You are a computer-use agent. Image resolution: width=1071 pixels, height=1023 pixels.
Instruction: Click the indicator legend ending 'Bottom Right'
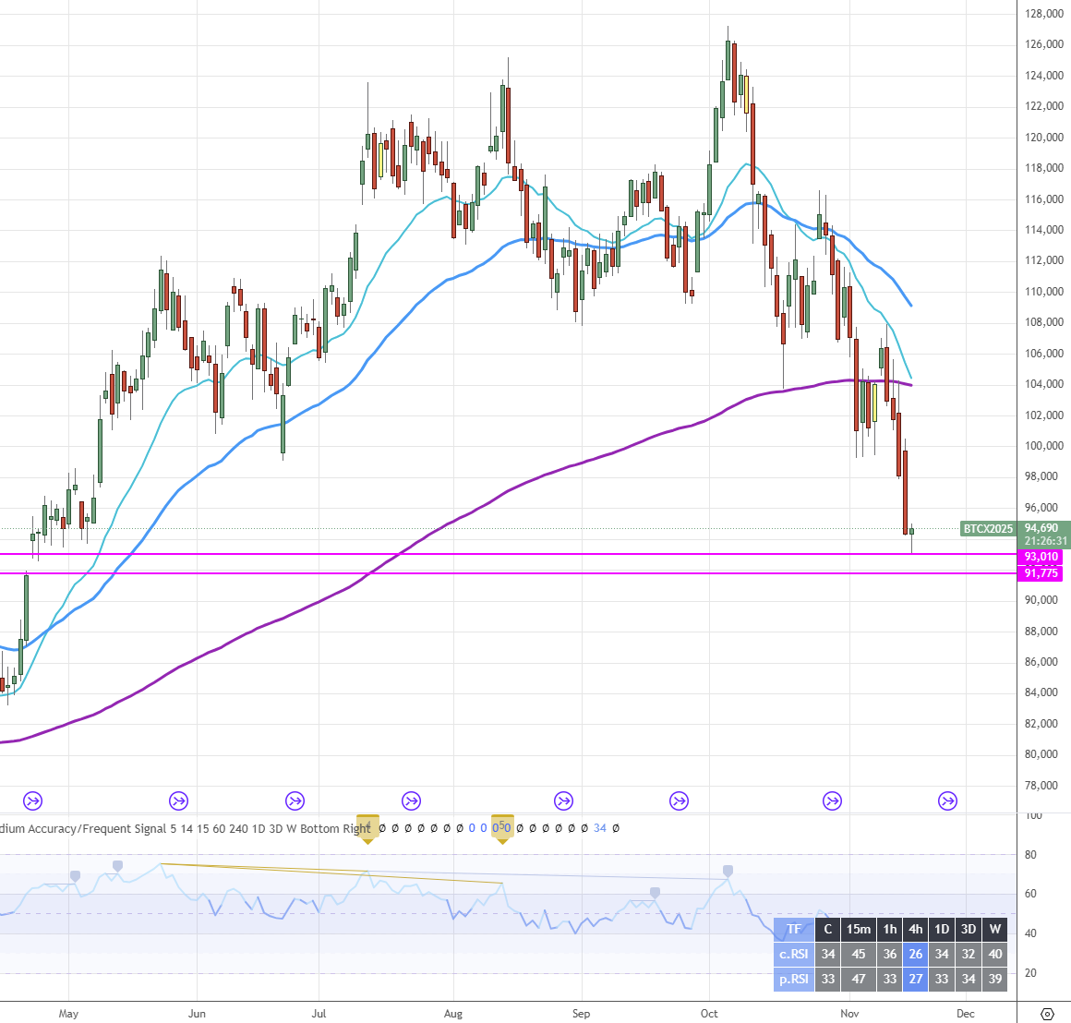click(x=185, y=828)
